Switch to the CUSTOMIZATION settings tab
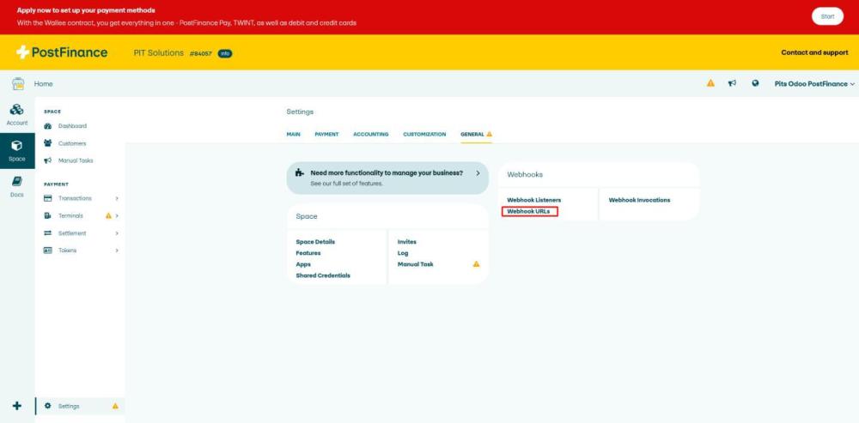This screenshot has height=423, width=859. pos(424,134)
